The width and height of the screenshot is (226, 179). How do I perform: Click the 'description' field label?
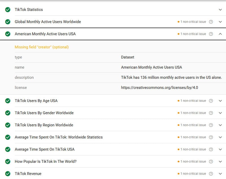24,77
